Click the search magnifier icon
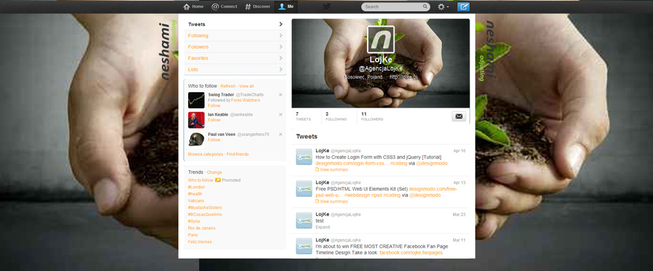 [425, 7]
